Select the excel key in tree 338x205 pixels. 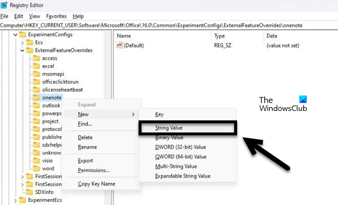point(48,66)
